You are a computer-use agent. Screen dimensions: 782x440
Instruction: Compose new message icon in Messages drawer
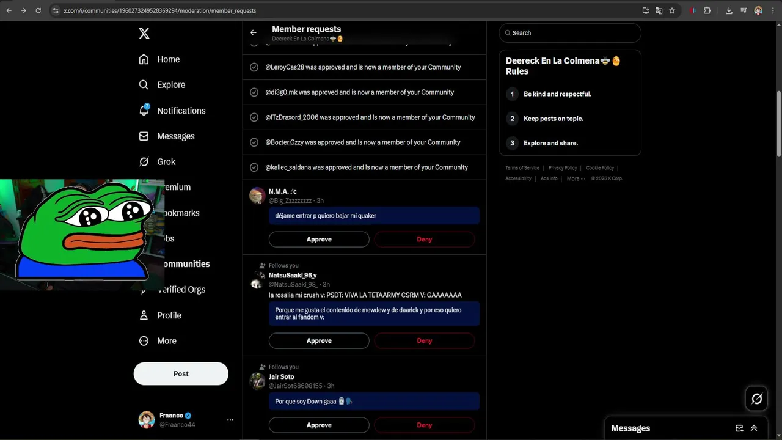739,428
